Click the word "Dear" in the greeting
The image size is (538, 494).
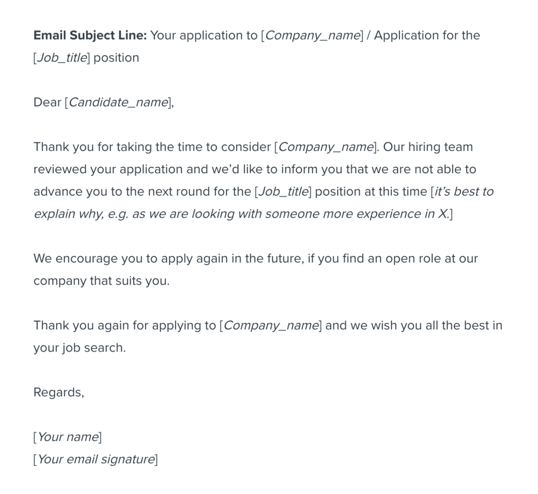click(47, 102)
